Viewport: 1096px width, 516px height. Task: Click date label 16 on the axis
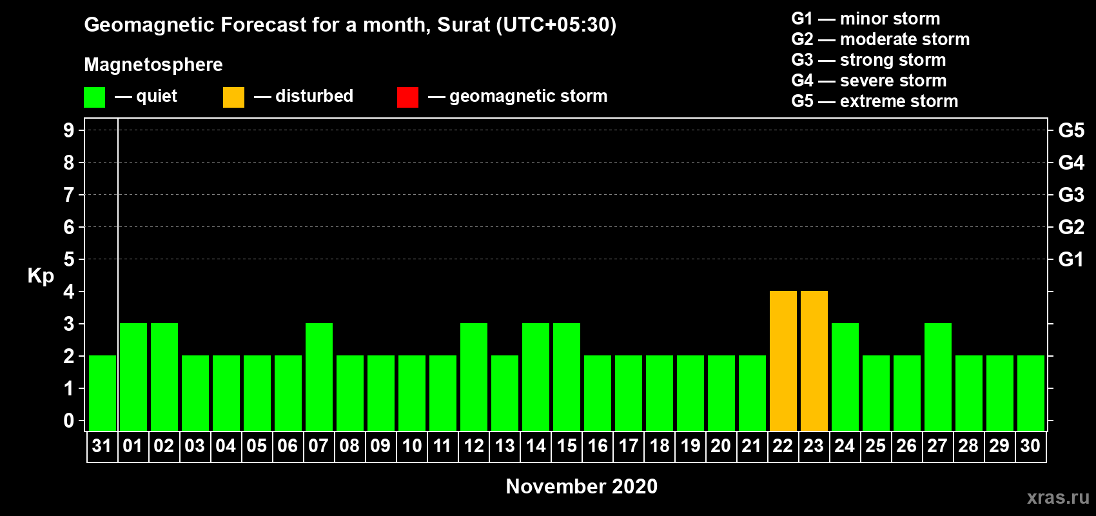(597, 446)
